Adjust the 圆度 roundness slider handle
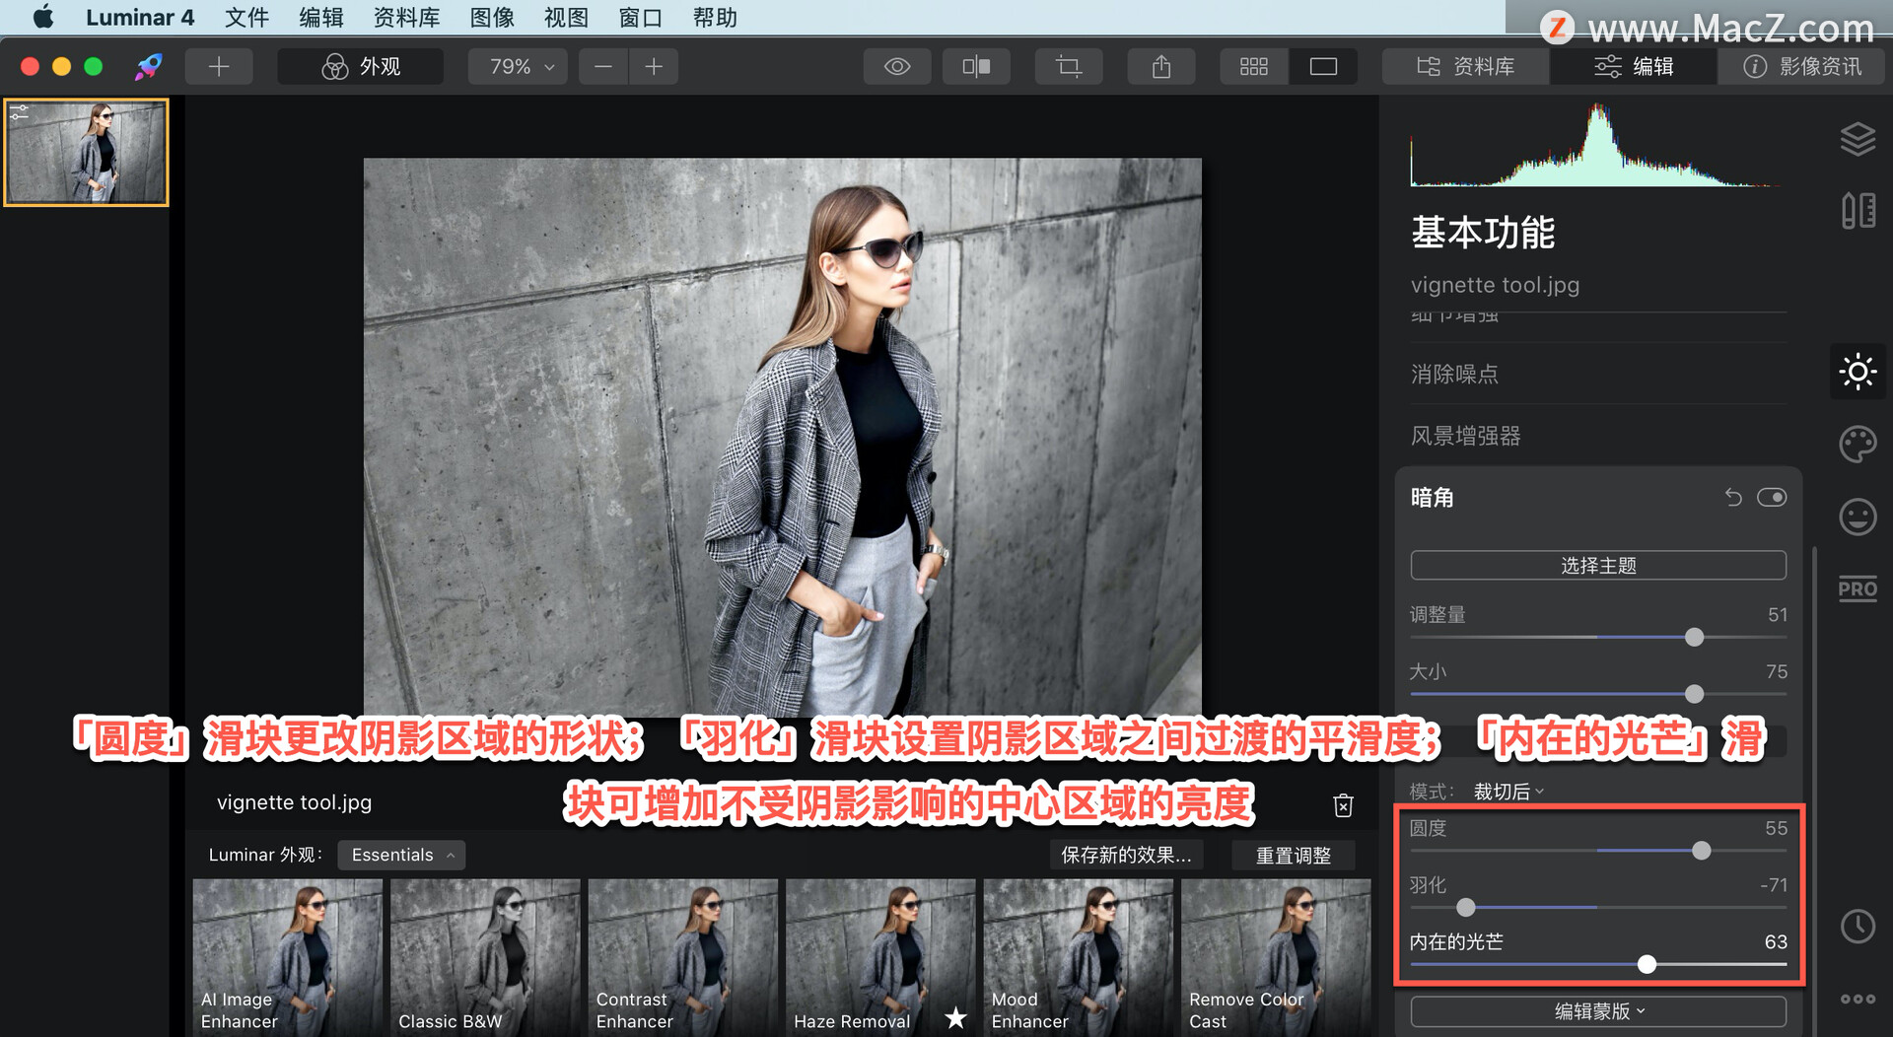 [1701, 851]
